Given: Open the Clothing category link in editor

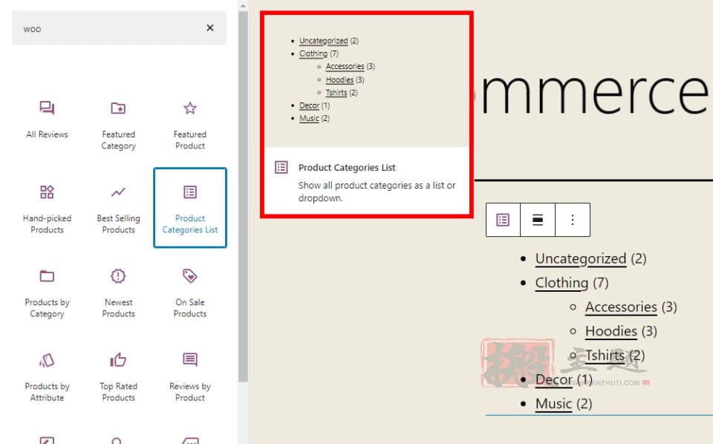Looking at the screenshot, I should [x=561, y=283].
